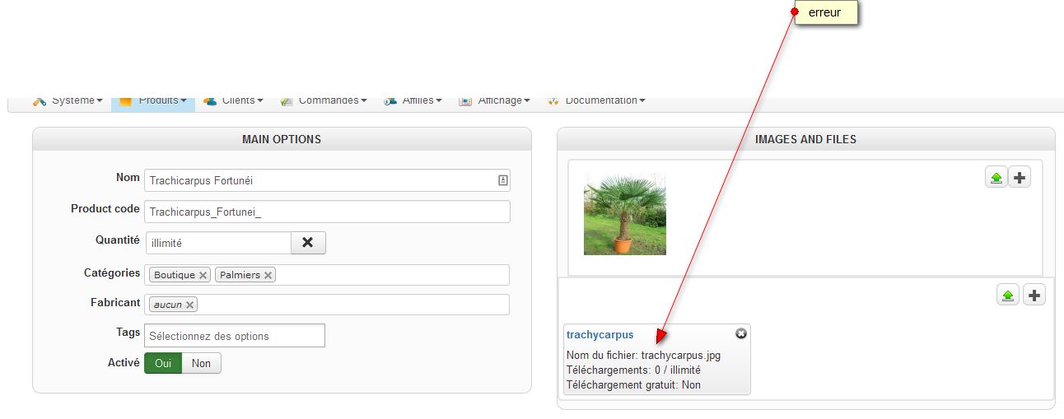Set Activé to Non
The height and width of the screenshot is (419, 1064).
point(201,363)
